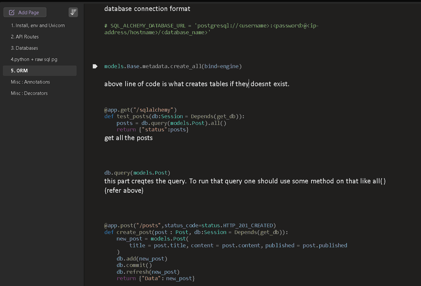Image resolution: width=421 pixels, height=286 pixels.
Task: Click the 'def create_post' code line
Action: pyautogui.click(x=196, y=232)
